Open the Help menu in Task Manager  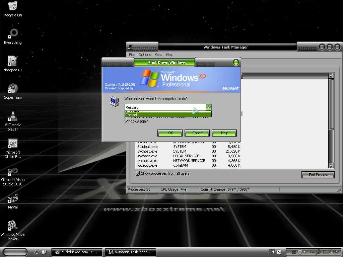(169, 55)
